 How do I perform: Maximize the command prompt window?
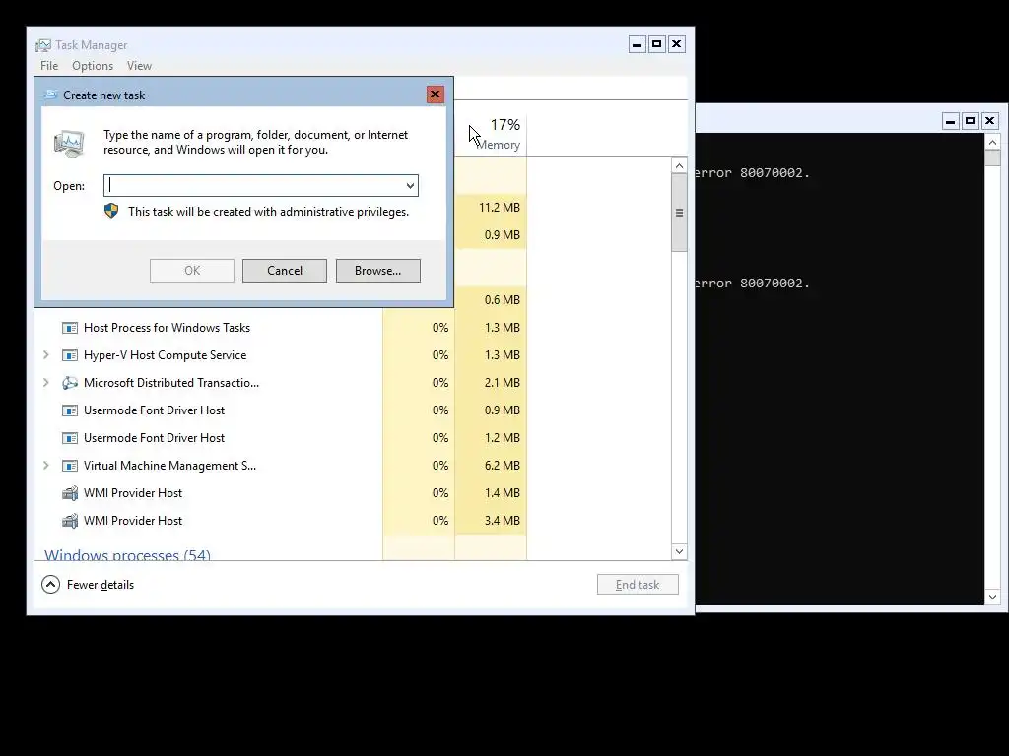click(971, 121)
